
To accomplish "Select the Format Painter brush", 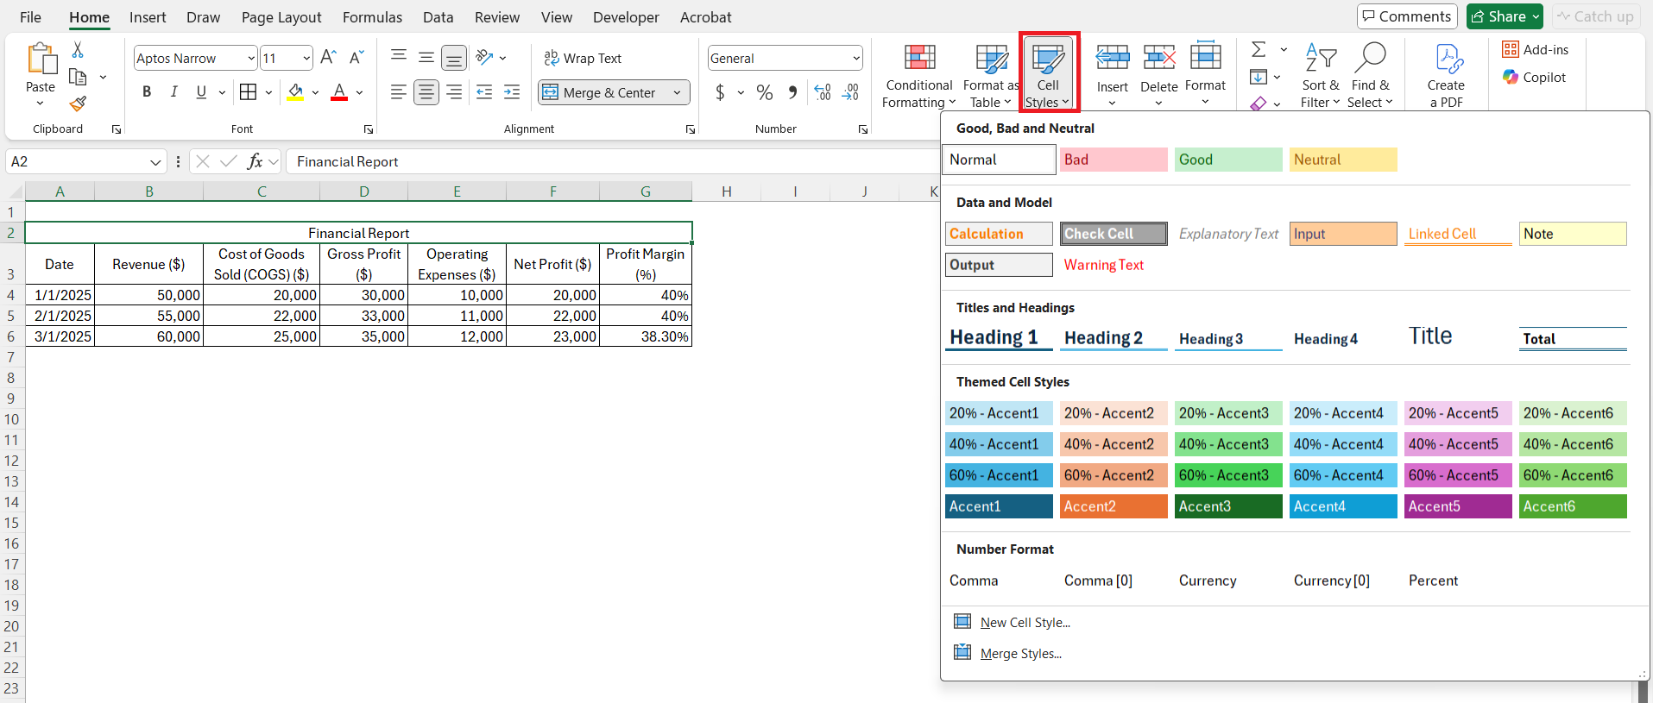I will tap(78, 104).
